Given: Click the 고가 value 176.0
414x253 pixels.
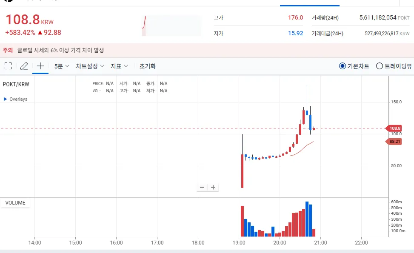Looking at the screenshot, I should pos(295,18).
